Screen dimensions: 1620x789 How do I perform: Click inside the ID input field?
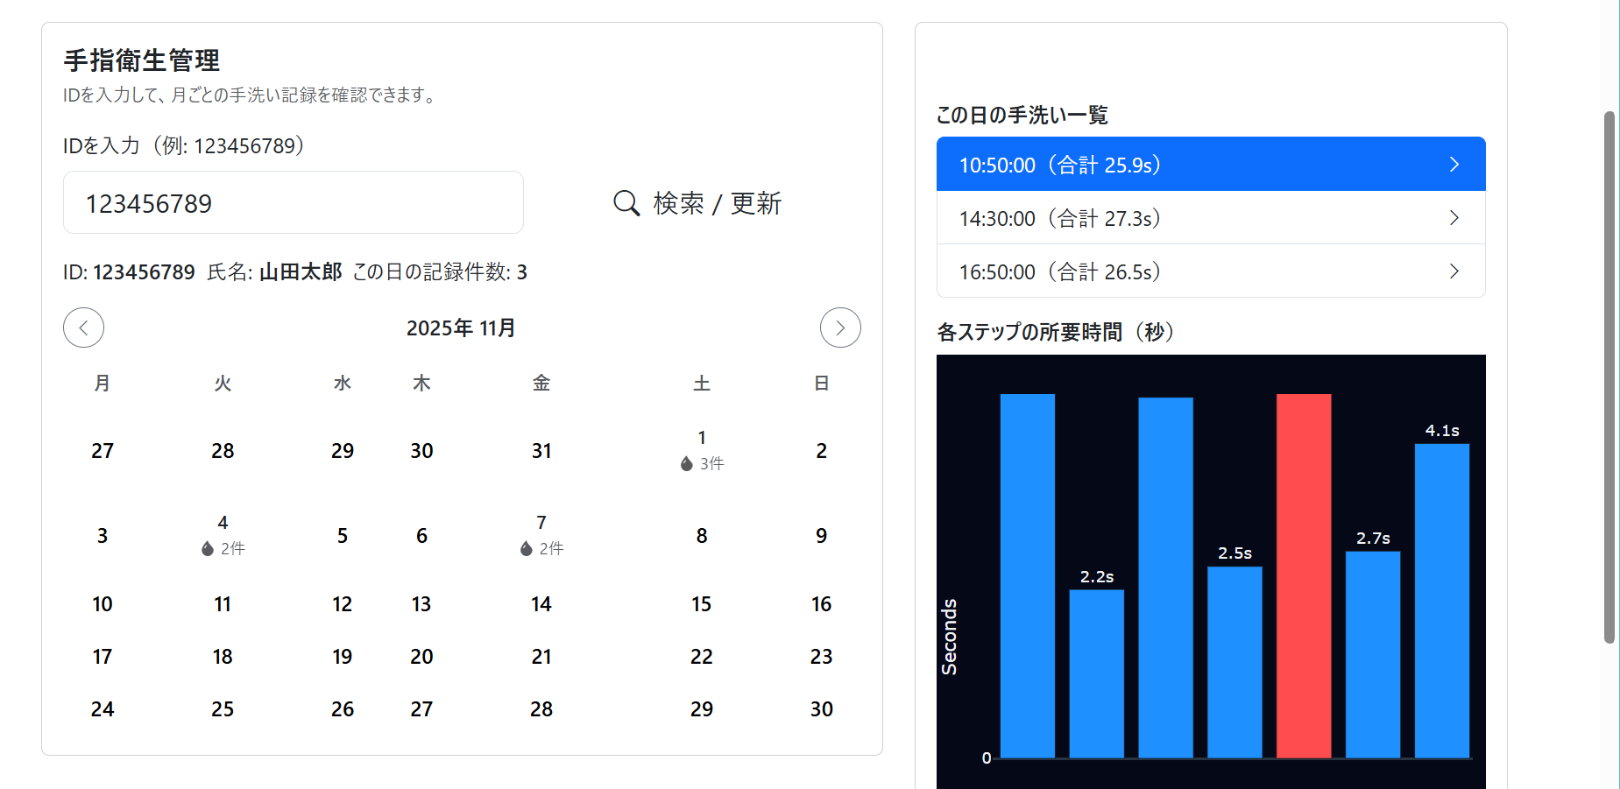click(x=293, y=202)
